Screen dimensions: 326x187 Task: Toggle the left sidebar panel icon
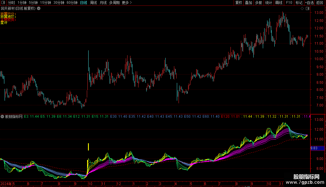pos(3,3)
